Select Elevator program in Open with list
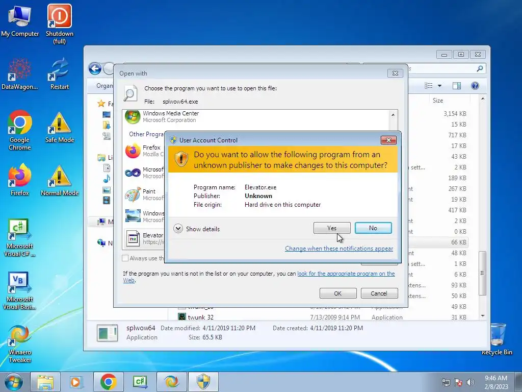The width and height of the screenshot is (522, 392). pyautogui.click(x=144, y=238)
